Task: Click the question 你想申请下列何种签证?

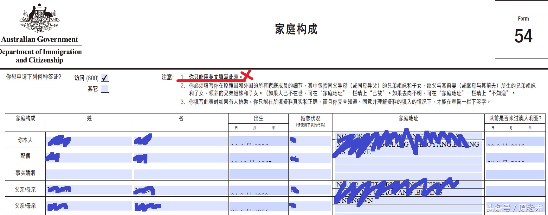Action: 34,77
